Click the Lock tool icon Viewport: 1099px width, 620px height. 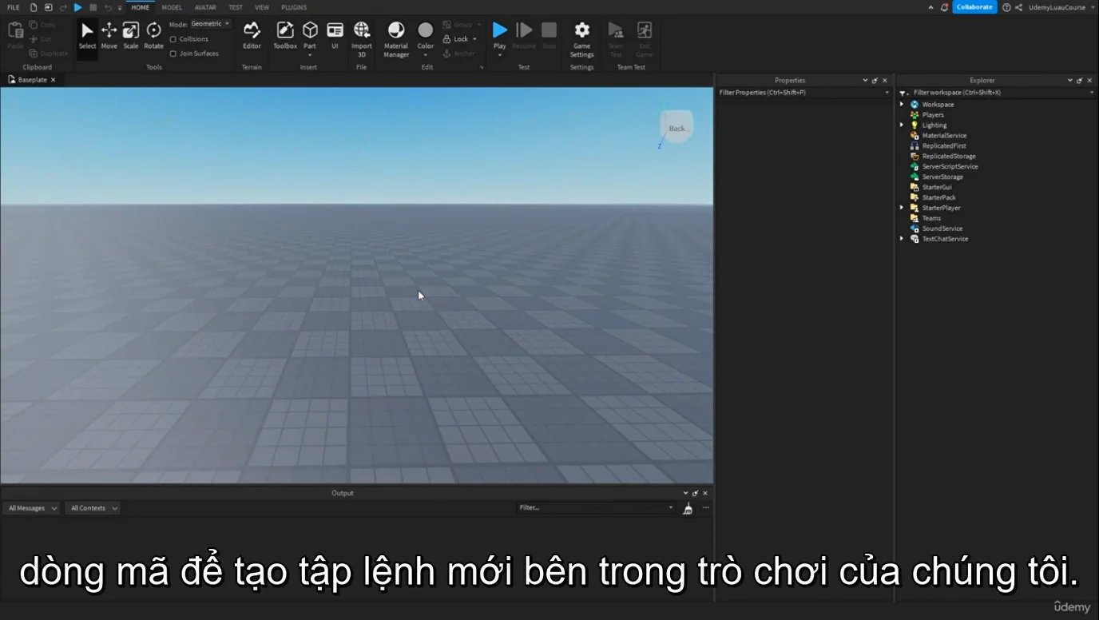point(447,39)
